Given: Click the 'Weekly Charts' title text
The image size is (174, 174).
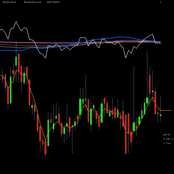Looking at the screenshot, I should point(9,2).
